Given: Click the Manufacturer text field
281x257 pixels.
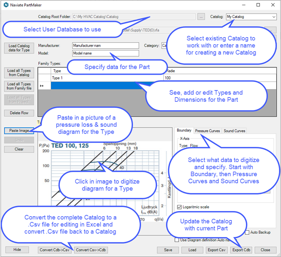Looking at the screenshot, I should [105, 45].
